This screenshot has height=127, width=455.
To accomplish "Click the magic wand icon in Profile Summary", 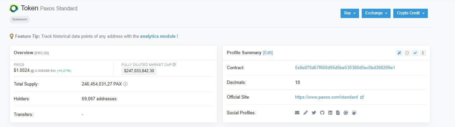I will (399, 53).
